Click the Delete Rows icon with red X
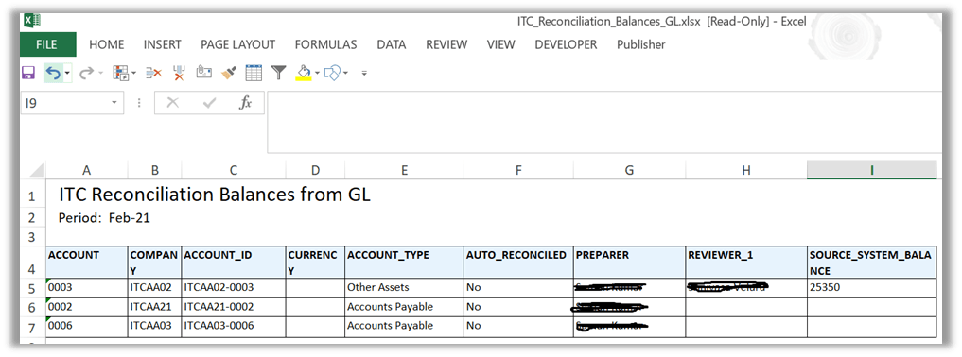This screenshot has height=357, width=962. pyautogui.click(x=153, y=74)
